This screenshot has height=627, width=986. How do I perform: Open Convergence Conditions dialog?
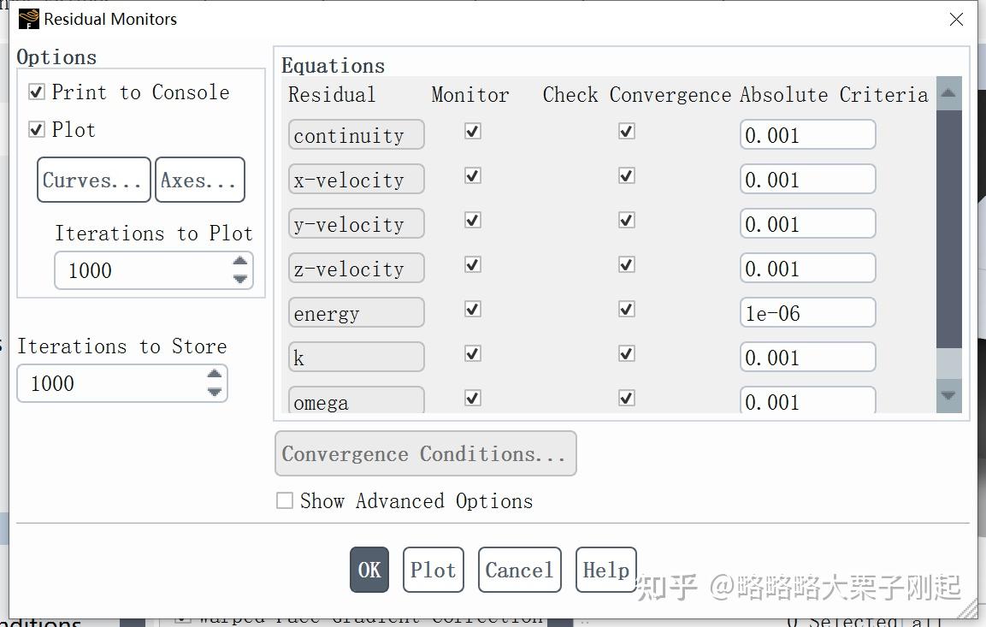425,453
